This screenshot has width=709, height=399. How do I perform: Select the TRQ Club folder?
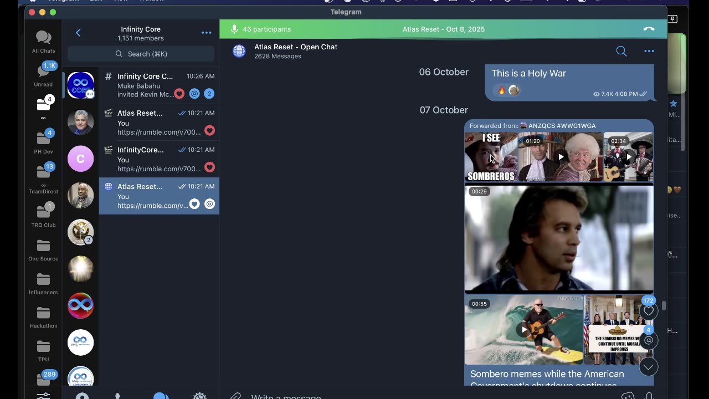tap(43, 216)
